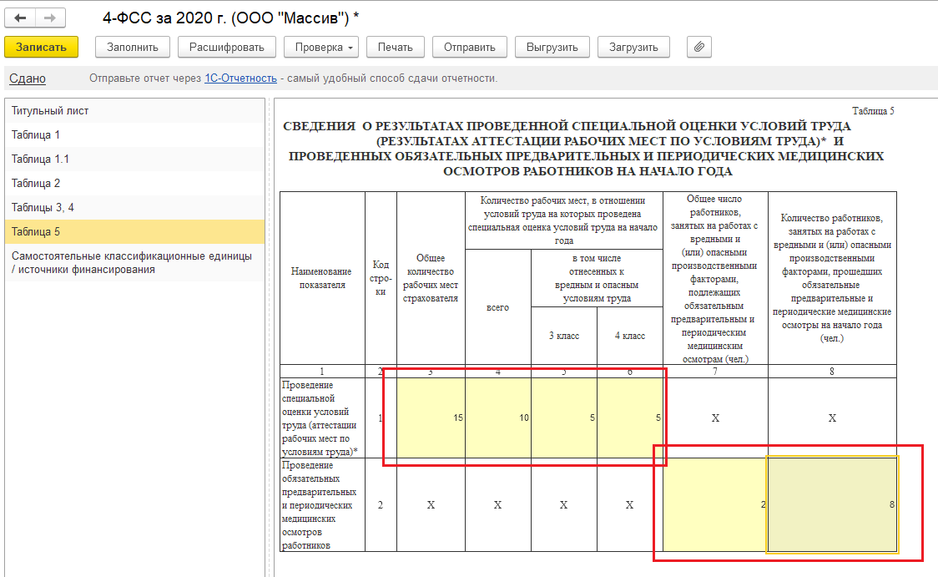The height and width of the screenshot is (577, 938).
Task: Select 4 класс cell in row 1
Action: [x=629, y=418]
